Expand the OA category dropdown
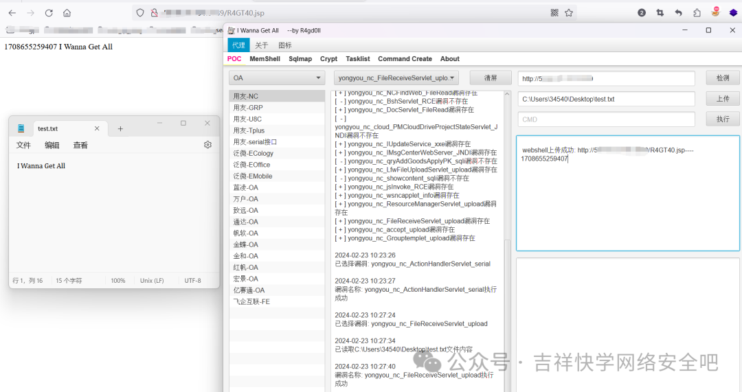Viewport: 742px width, 392px height. [x=277, y=78]
